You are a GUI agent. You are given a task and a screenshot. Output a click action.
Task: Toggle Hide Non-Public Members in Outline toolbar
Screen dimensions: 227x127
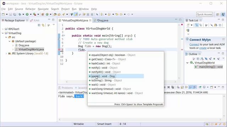pyautogui.click(x=214, y=59)
